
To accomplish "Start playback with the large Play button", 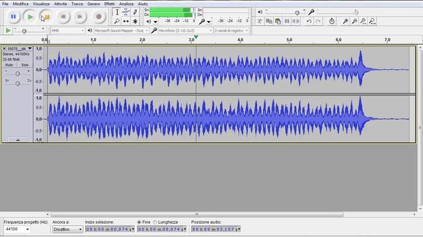I will [x=30, y=16].
